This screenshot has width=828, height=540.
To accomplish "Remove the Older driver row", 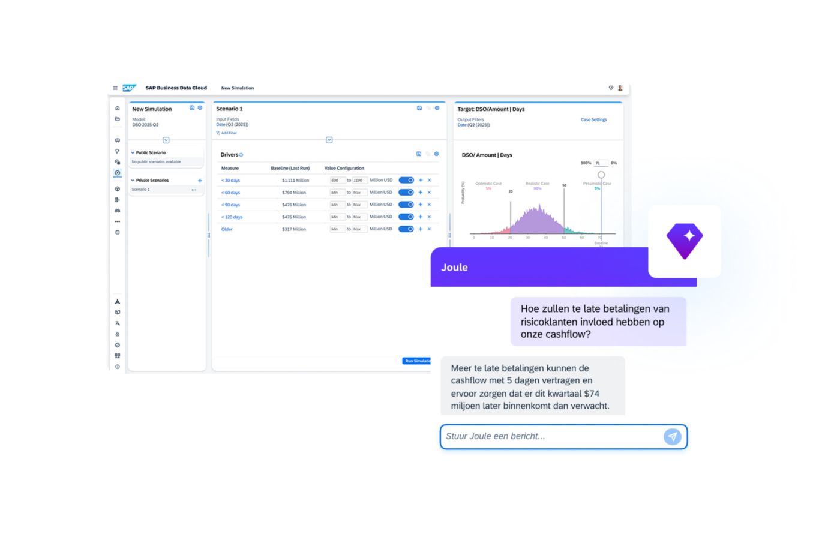I will coord(429,229).
